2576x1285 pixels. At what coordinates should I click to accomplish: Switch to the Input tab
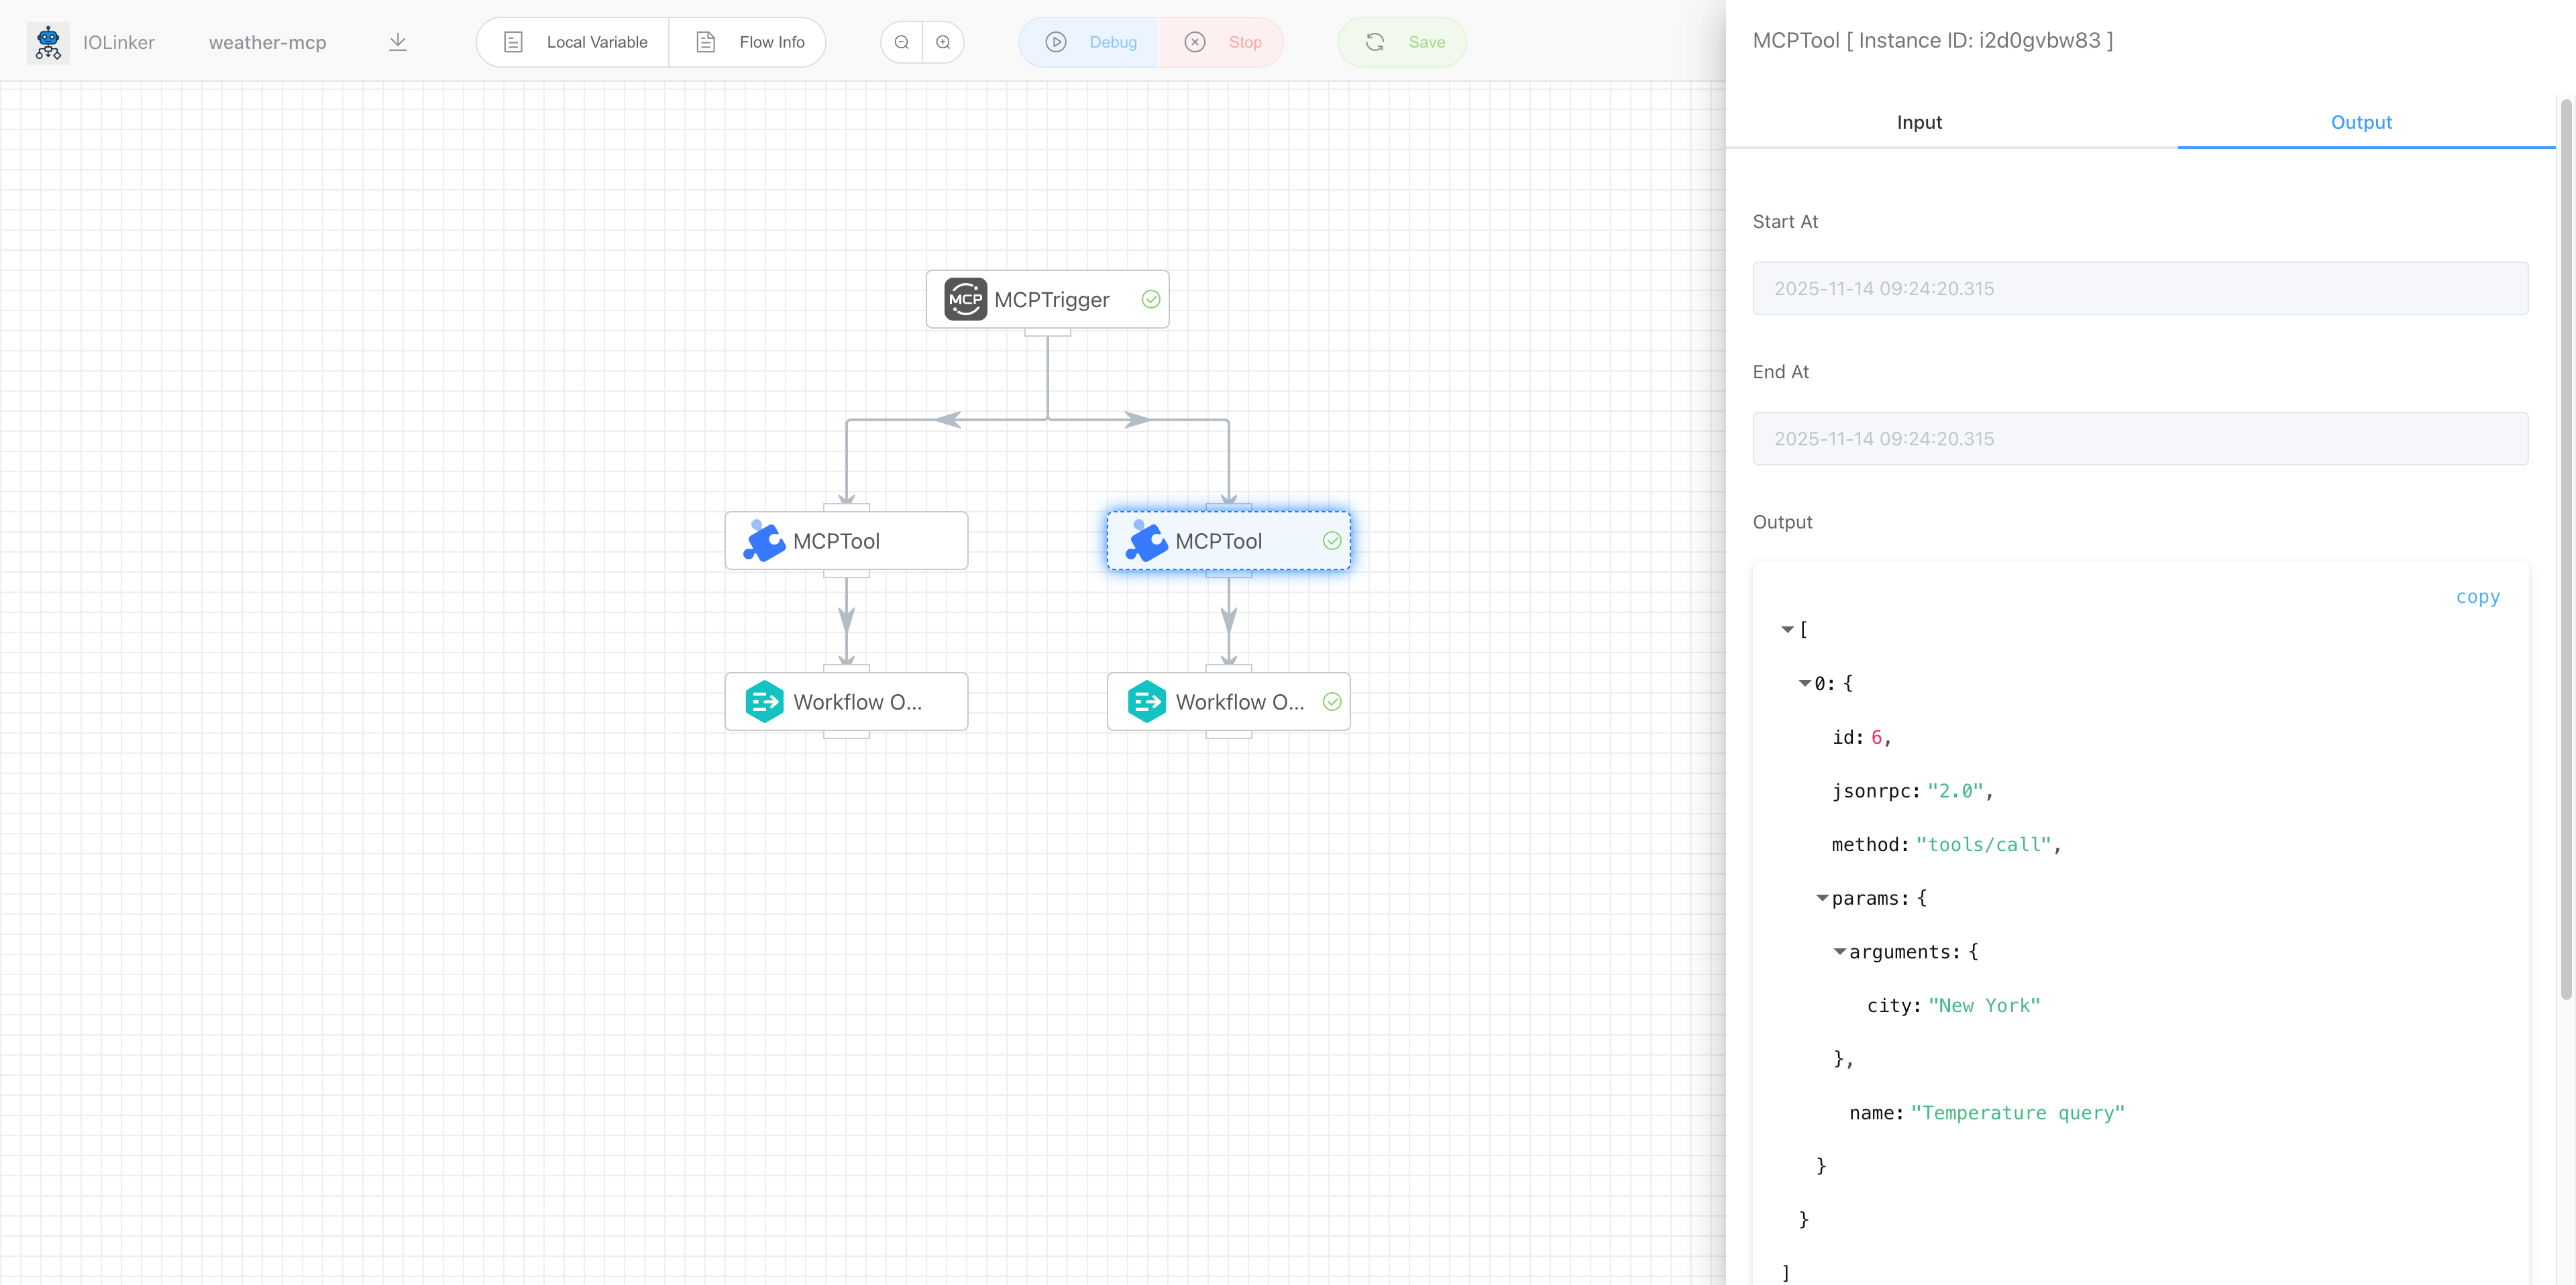[x=1919, y=122]
